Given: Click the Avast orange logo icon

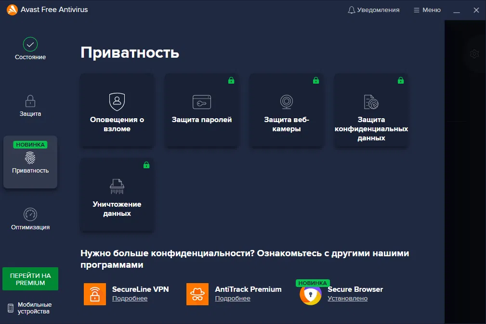Looking at the screenshot, I should click(x=12, y=10).
